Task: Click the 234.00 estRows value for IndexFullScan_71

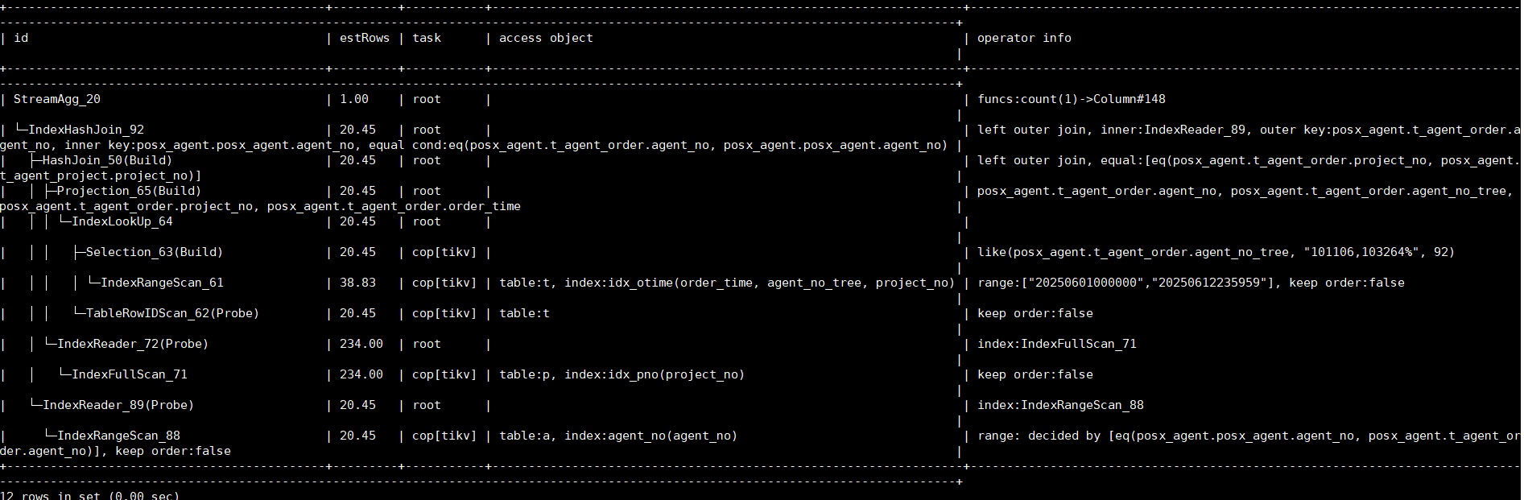Action: [361, 374]
